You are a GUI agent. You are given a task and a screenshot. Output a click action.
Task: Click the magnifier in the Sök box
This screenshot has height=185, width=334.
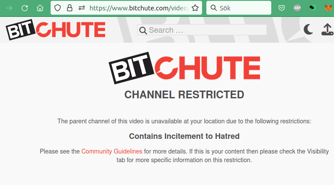click(x=213, y=8)
